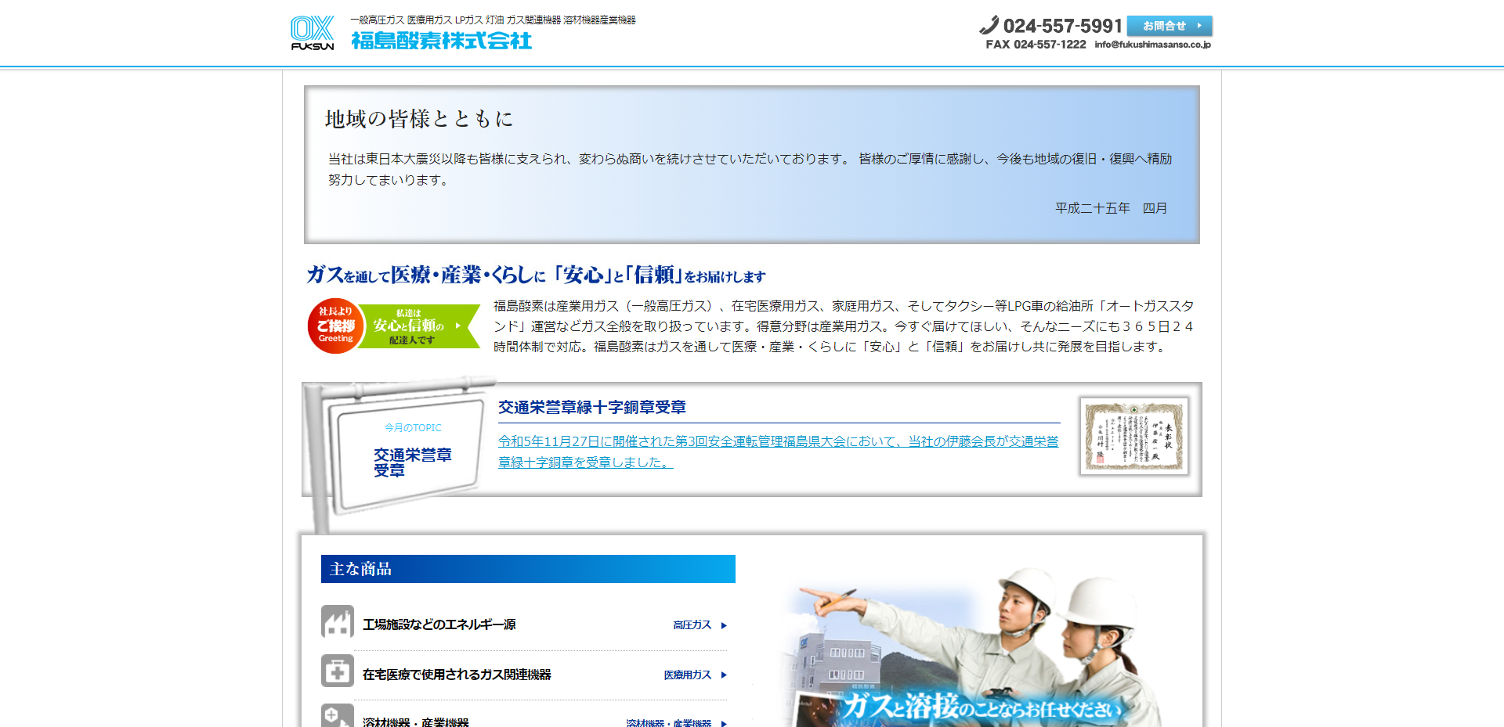Click the info@fukushimasanso.co.jp email address

pyautogui.click(x=1152, y=45)
